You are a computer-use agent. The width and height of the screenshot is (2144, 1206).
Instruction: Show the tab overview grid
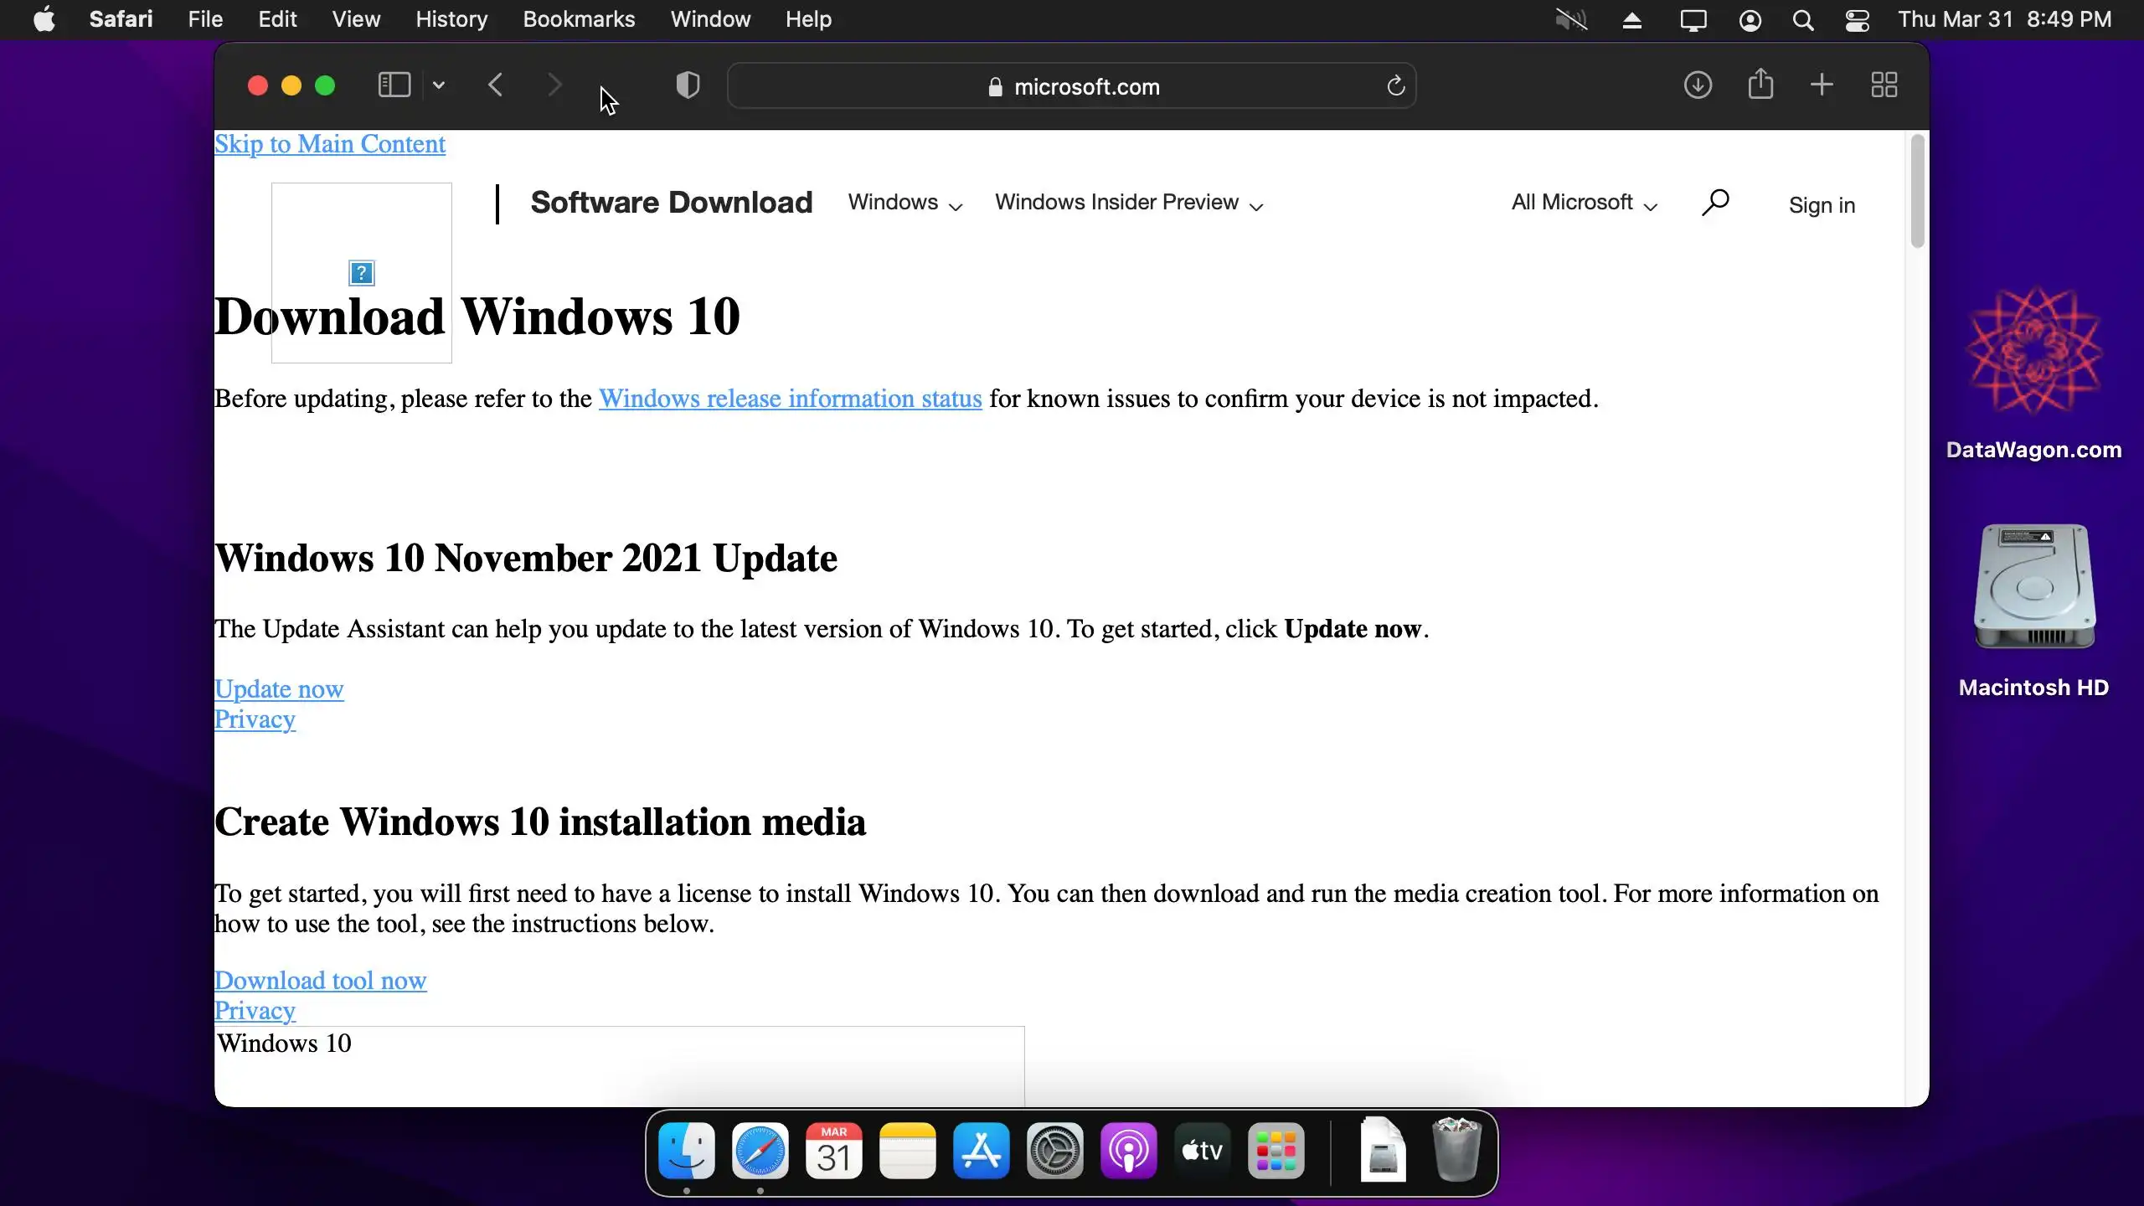1884,85
